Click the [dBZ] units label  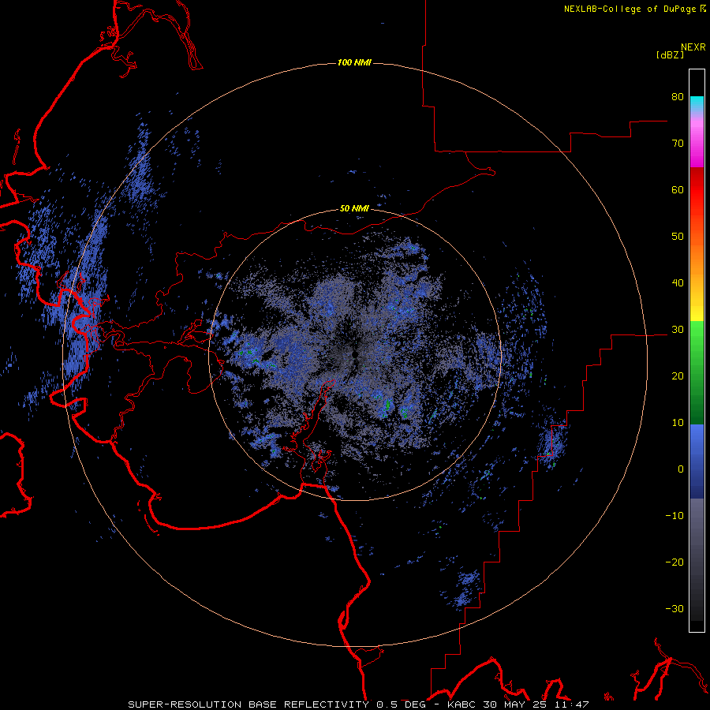[x=670, y=55]
